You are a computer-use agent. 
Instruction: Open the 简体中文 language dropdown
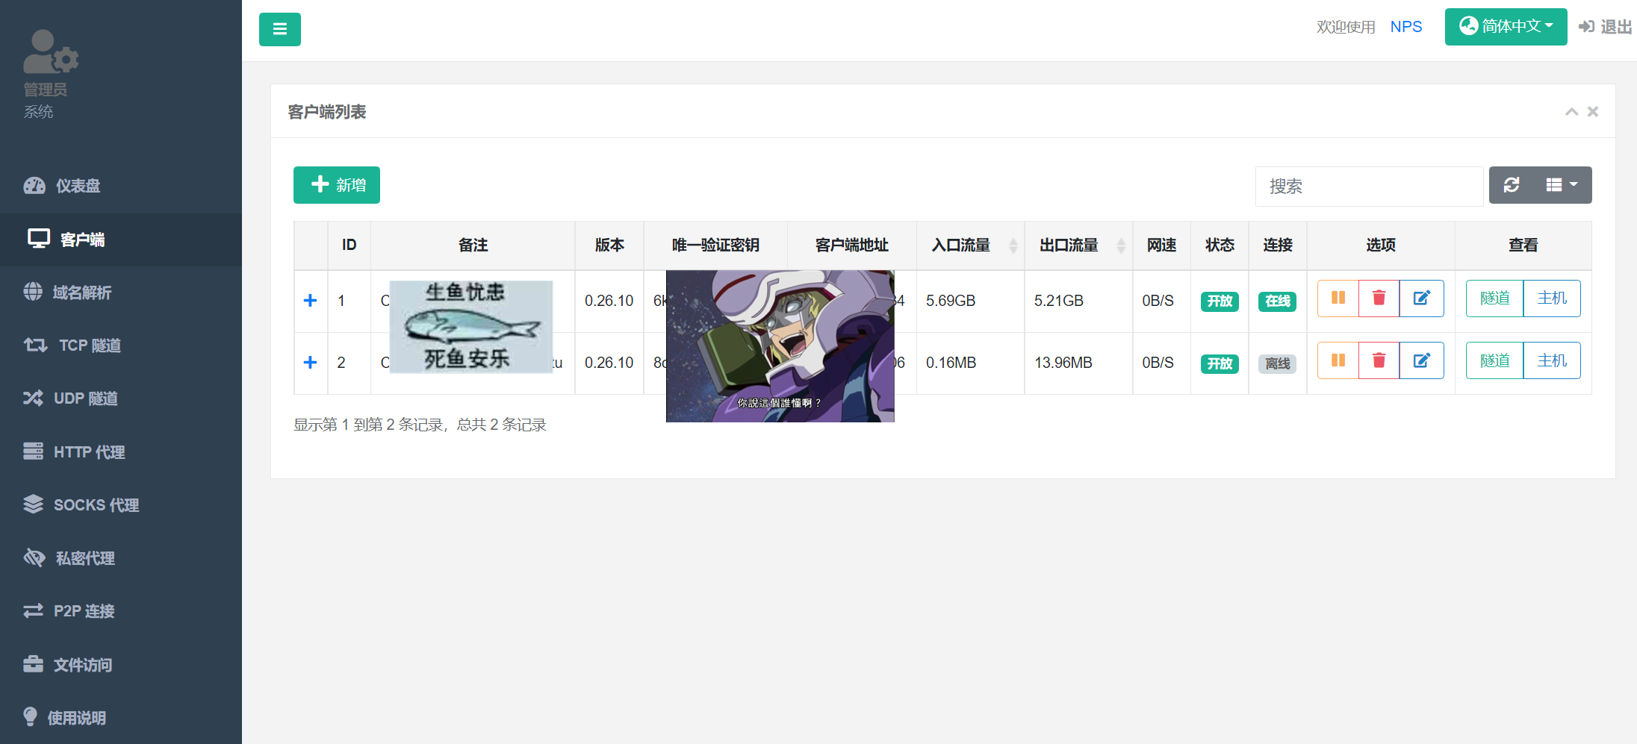(1506, 27)
